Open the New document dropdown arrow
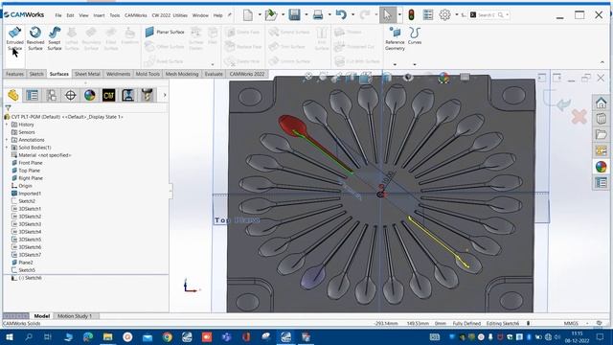The image size is (613, 345). (260, 15)
